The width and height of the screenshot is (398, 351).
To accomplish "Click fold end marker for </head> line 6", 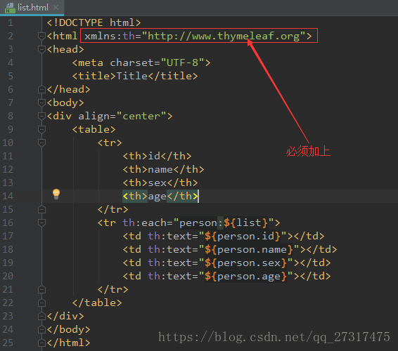I will click(x=41, y=89).
